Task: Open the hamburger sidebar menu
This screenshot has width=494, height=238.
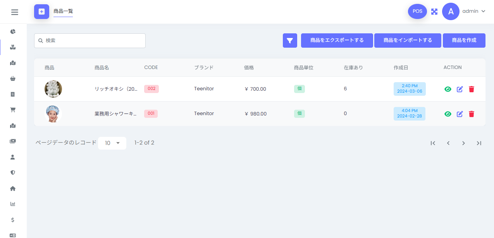Action: point(15,12)
